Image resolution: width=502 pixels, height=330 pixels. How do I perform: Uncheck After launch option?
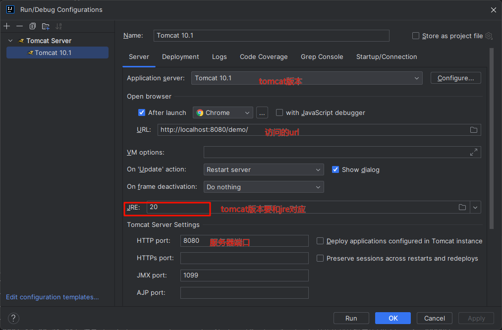[142, 112]
